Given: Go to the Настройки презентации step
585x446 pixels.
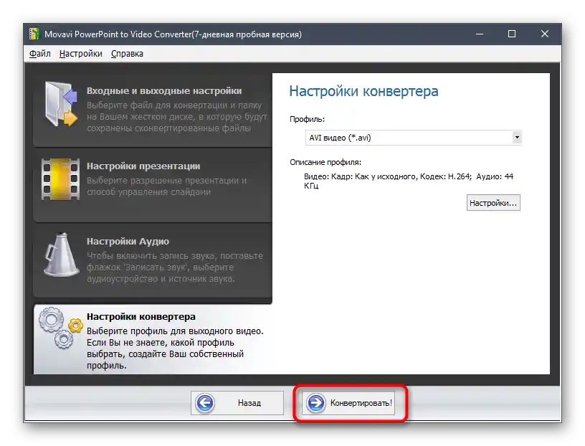Looking at the screenshot, I should coord(153,185).
